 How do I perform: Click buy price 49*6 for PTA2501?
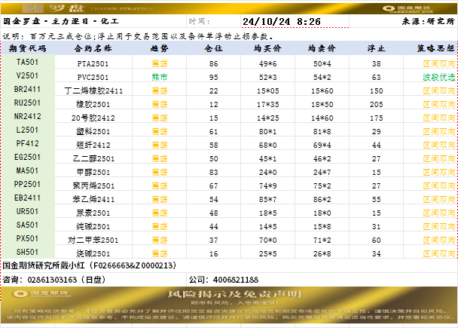coord(267,64)
